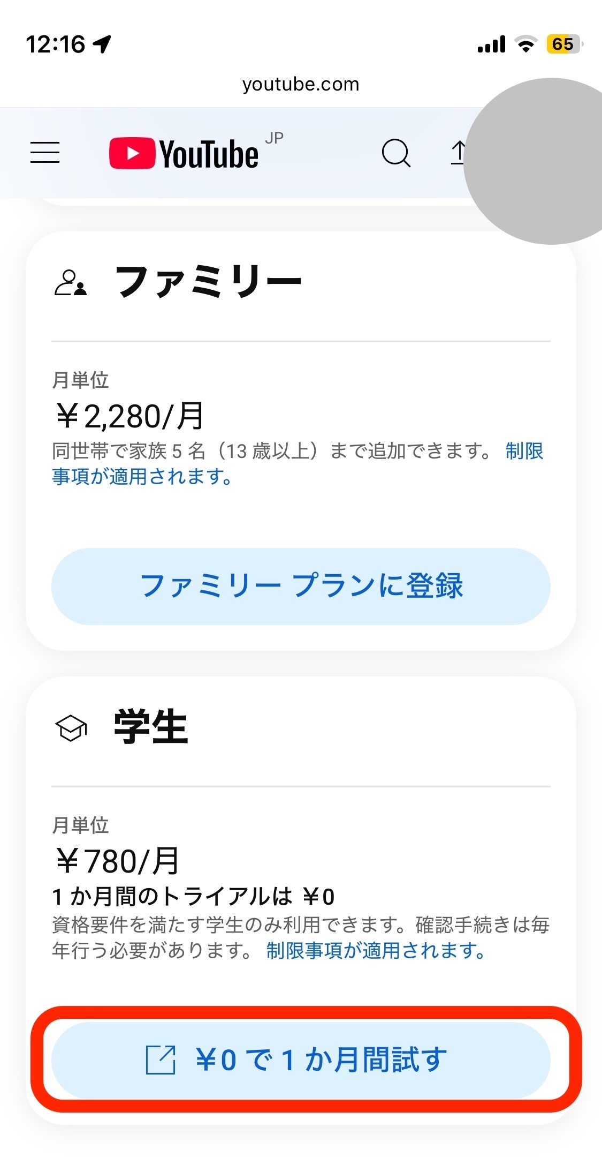Tap the ¥2,280/月 price text

point(129,416)
